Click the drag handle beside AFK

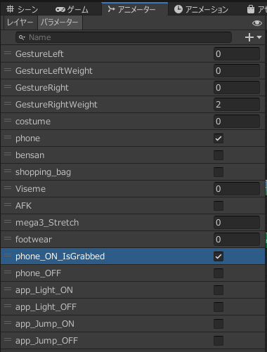click(x=8, y=204)
